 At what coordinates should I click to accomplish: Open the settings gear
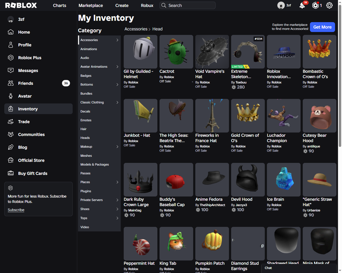(x=329, y=5)
